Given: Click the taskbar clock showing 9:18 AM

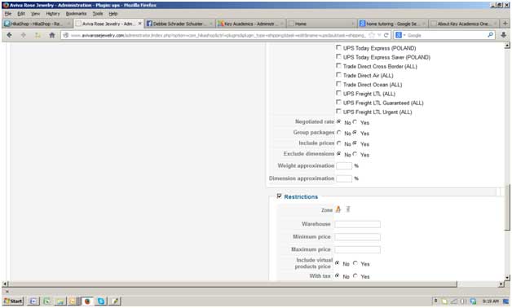Looking at the screenshot, I should pyautogui.click(x=490, y=301).
